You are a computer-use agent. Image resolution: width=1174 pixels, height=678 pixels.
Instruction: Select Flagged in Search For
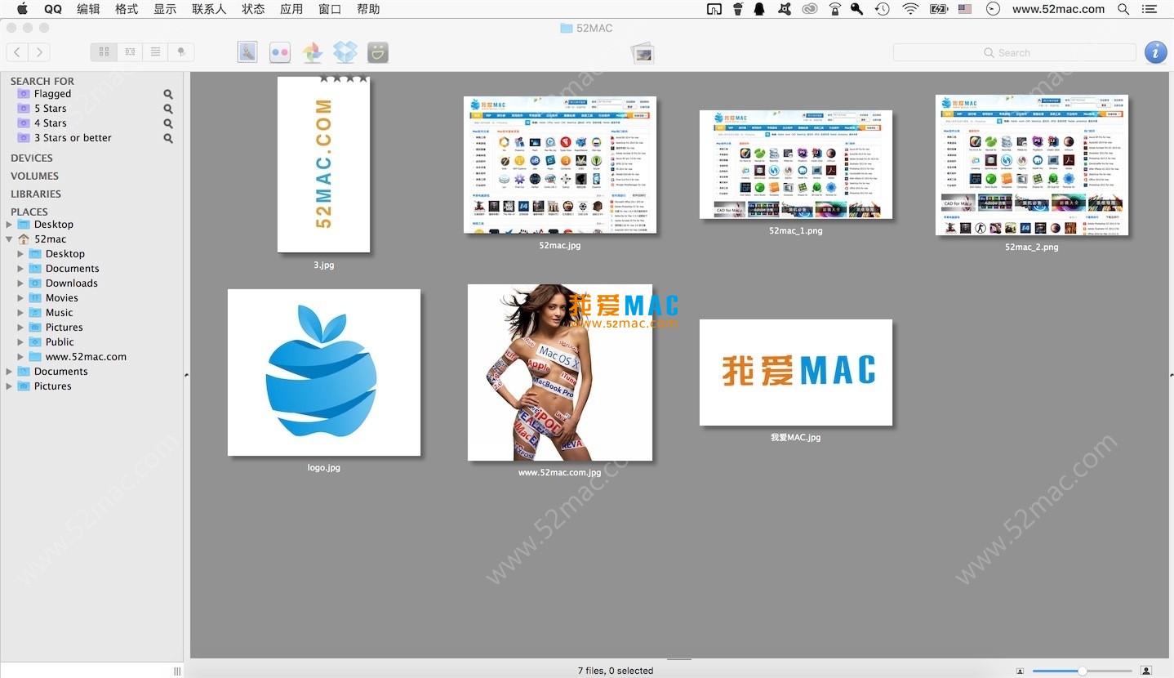tap(52, 94)
